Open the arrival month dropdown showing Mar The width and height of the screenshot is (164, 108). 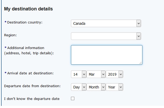coord(96,74)
